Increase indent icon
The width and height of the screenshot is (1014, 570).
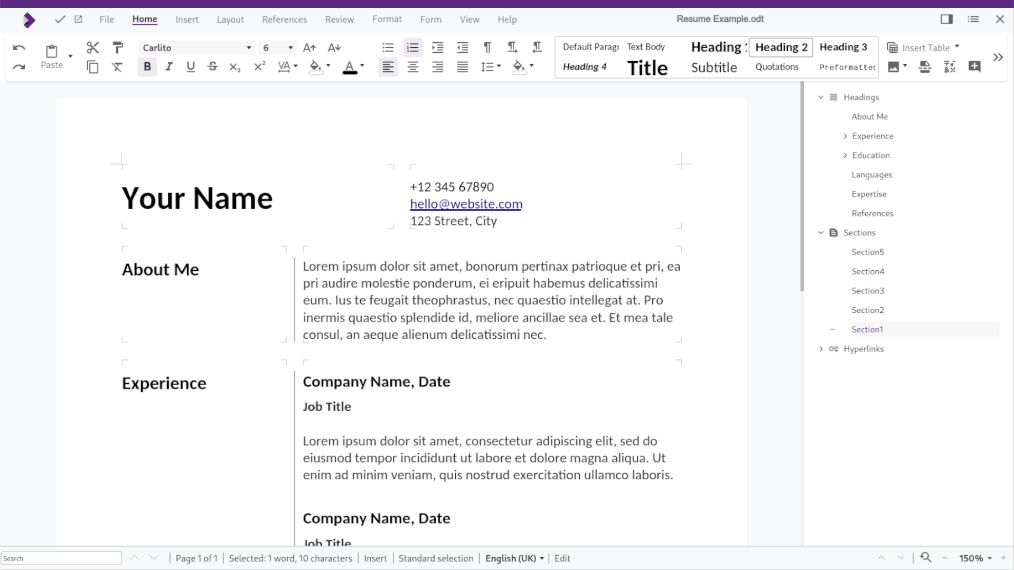(438, 47)
